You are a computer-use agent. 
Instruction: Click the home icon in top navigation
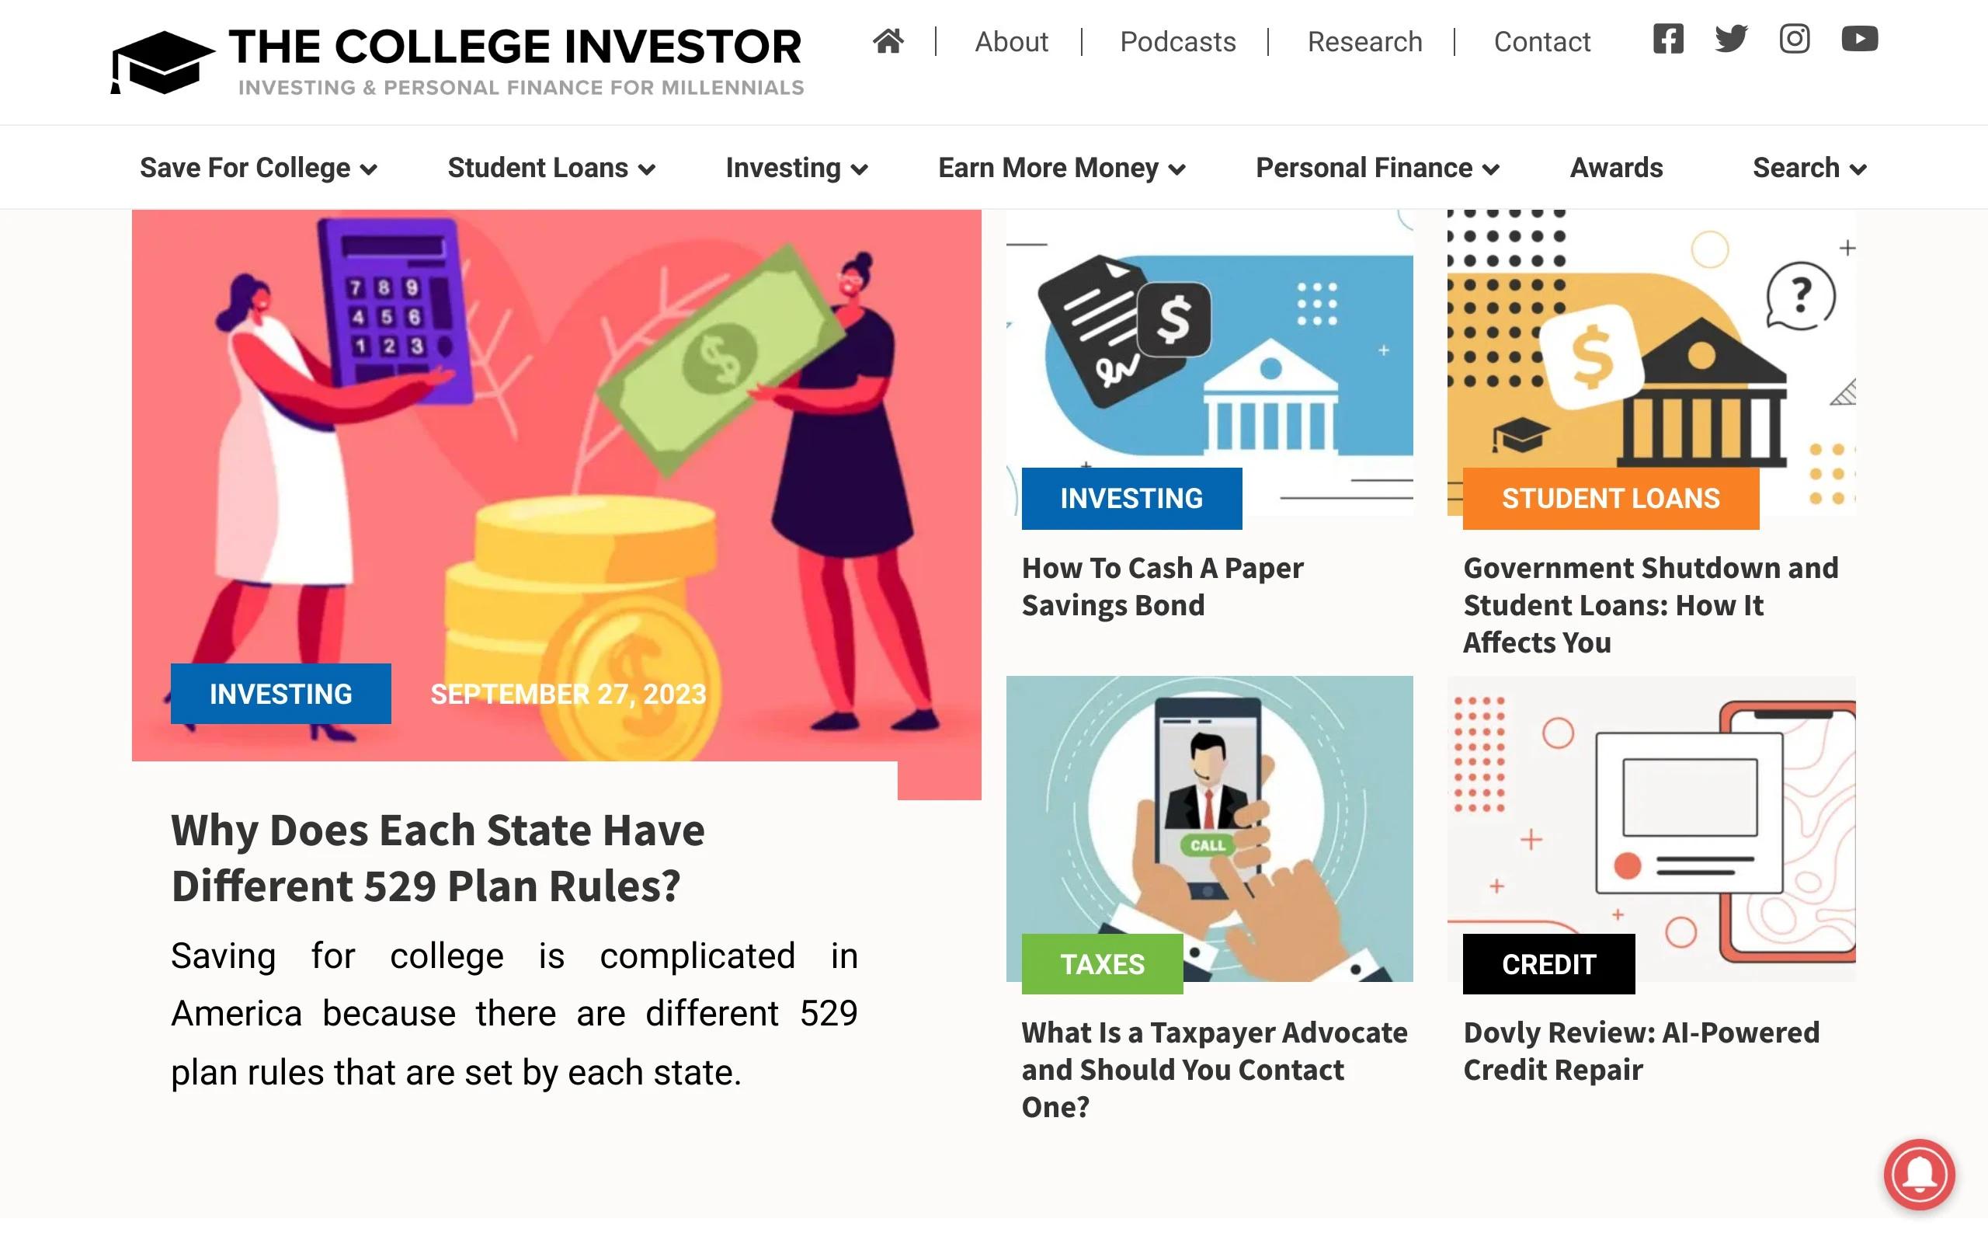(x=888, y=41)
